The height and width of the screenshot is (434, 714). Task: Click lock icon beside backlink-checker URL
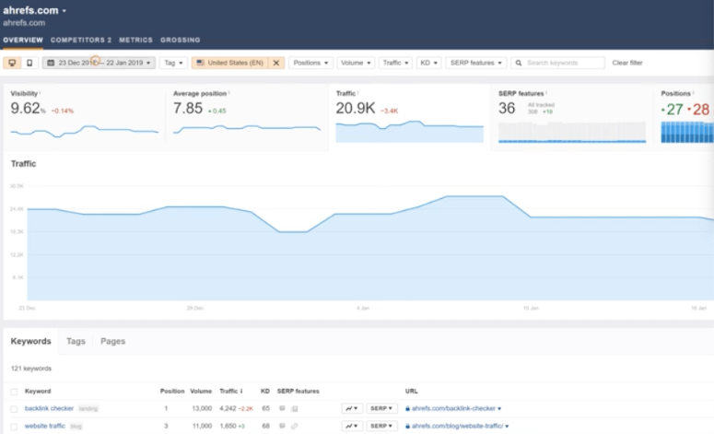407,408
